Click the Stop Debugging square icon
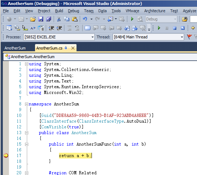 tap(174, 28)
